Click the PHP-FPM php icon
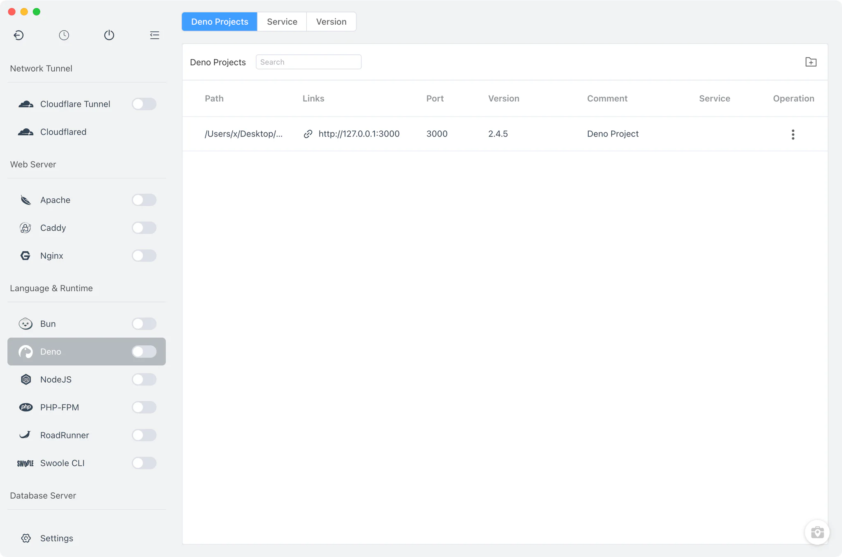 point(25,407)
